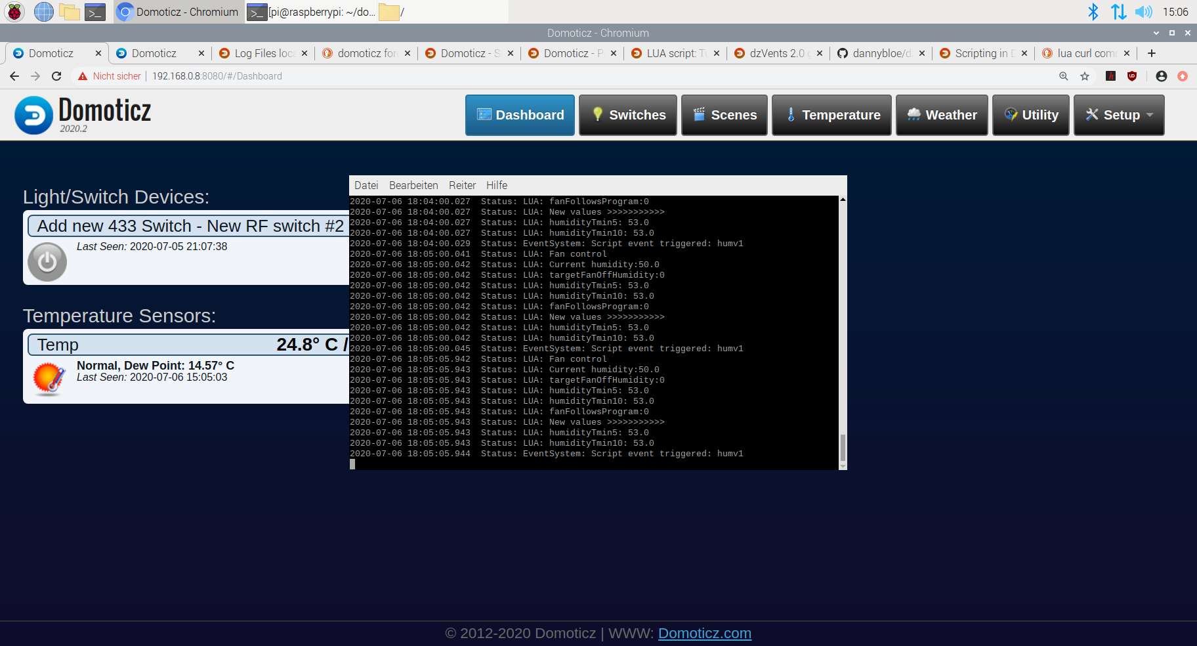Click the volume speaker icon
This screenshot has width=1197, height=646.
pos(1144,12)
